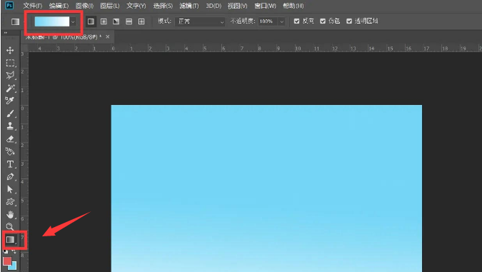482x272 pixels.
Task: Open the blue background color swatch
Action: 14,266
